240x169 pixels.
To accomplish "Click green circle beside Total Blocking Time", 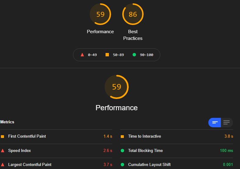I will tap(122, 151).
